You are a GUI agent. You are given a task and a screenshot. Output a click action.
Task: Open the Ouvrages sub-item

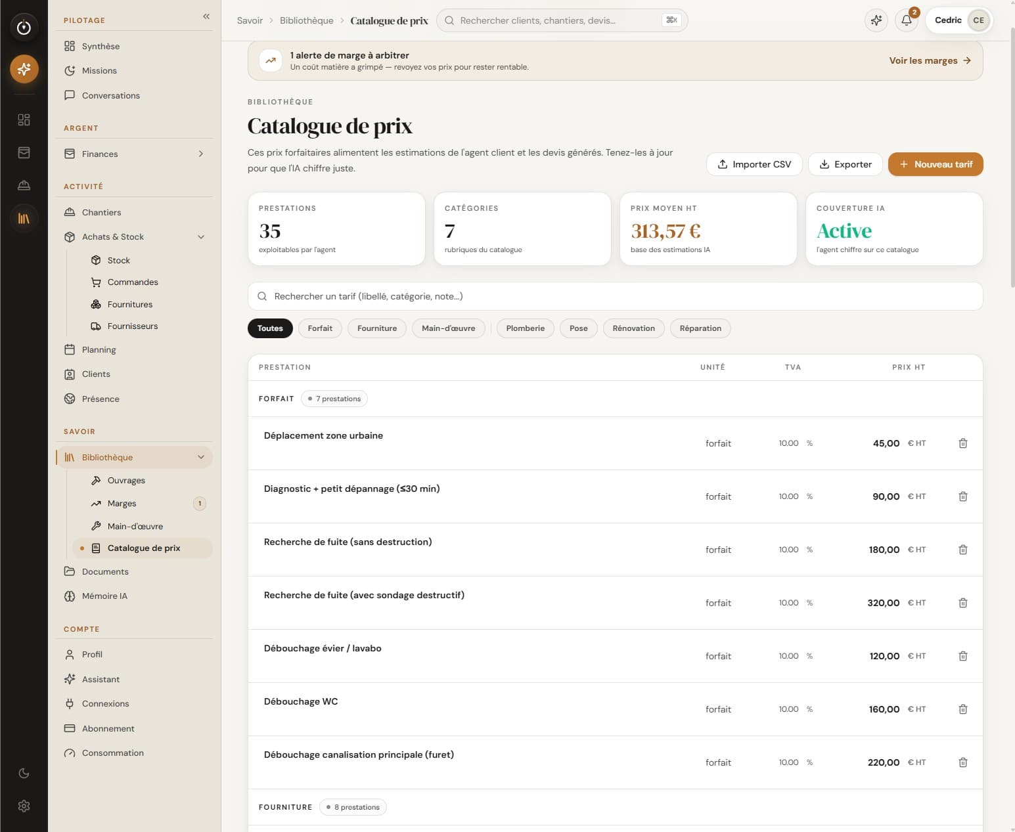coord(143,480)
